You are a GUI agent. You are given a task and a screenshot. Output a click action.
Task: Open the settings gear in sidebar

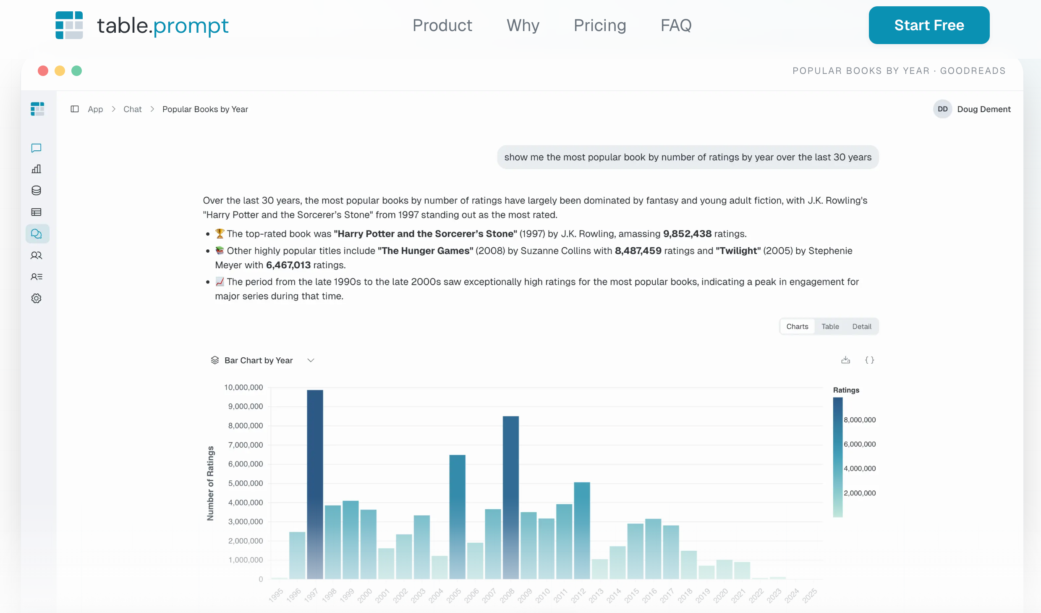pos(37,299)
